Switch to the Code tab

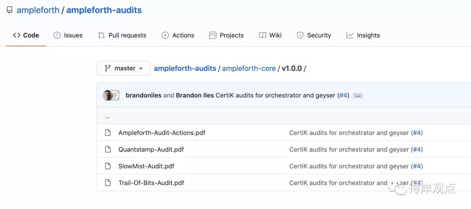26,35
